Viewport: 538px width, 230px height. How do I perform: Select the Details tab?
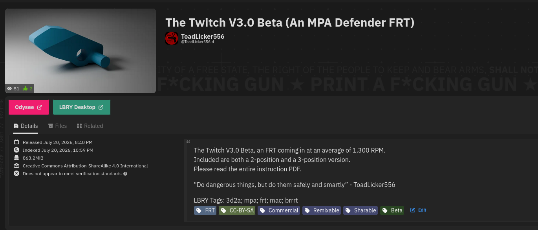(x=26, y=126)
